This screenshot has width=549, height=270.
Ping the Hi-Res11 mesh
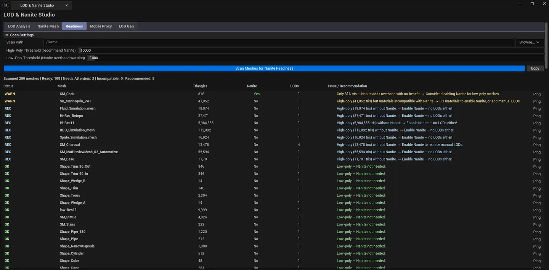[537, 123]
